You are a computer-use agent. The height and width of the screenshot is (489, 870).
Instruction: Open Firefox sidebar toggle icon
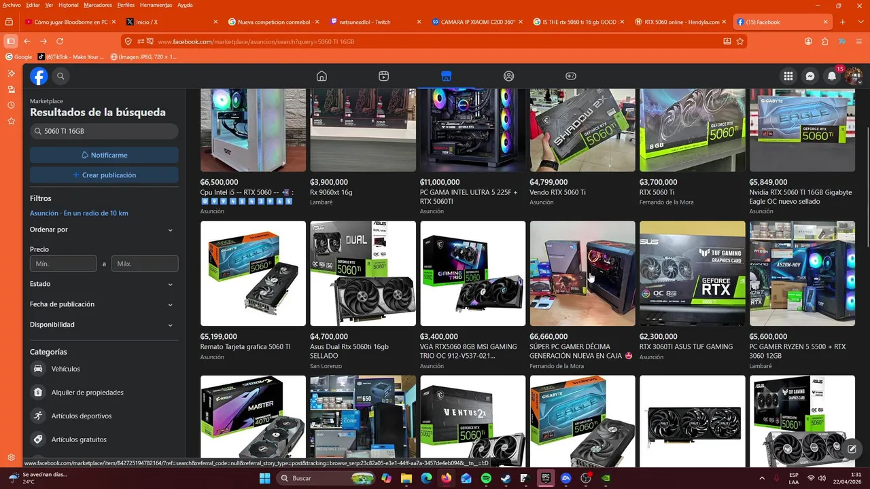11,41
